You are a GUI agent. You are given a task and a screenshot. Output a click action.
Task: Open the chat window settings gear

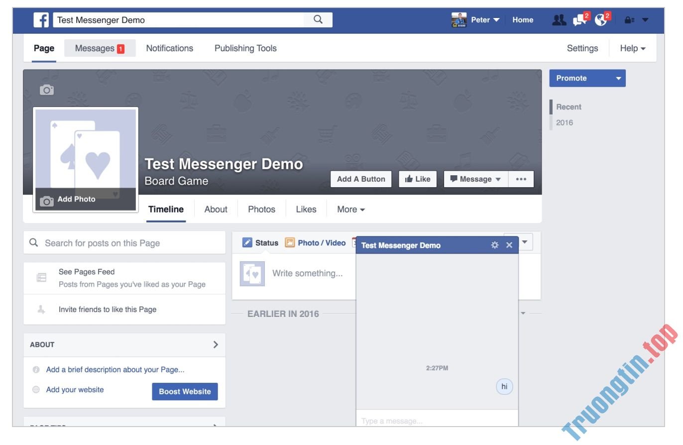click(494, 245)
